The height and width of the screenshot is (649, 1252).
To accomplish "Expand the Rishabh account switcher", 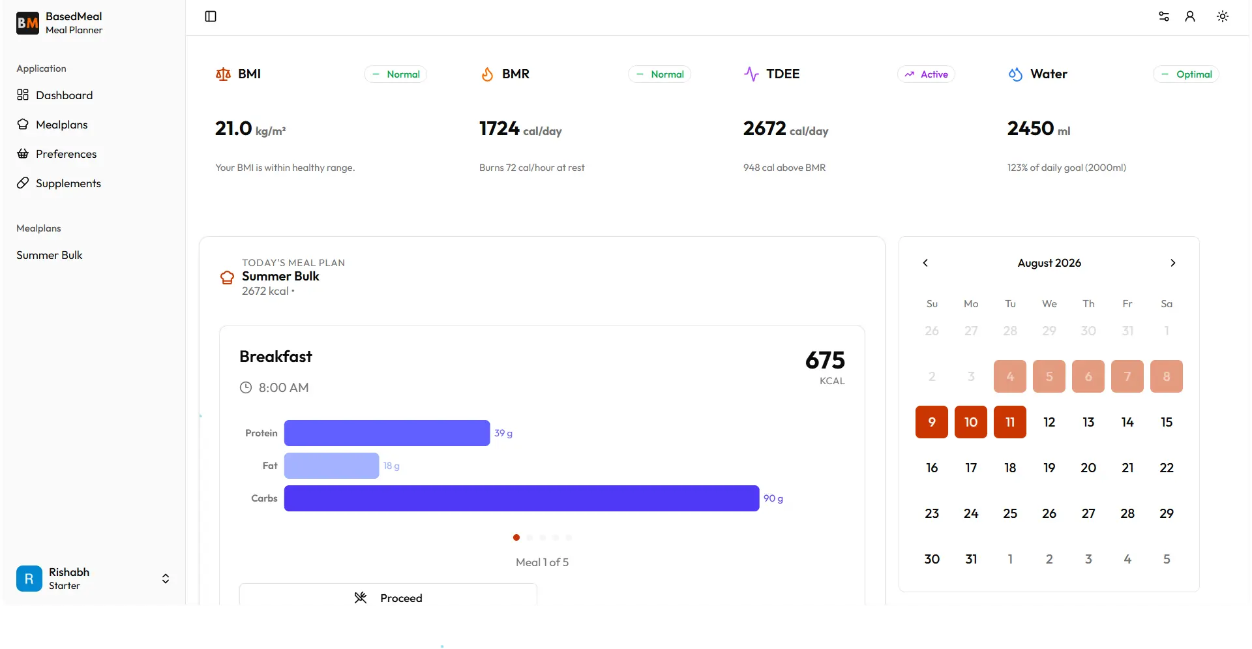I will [166, 579].
